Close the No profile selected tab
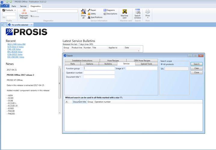216x150 pixels. click(32, 25)
